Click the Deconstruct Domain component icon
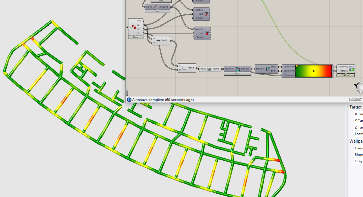 268,69
